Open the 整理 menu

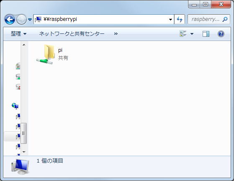click(18, 34)
